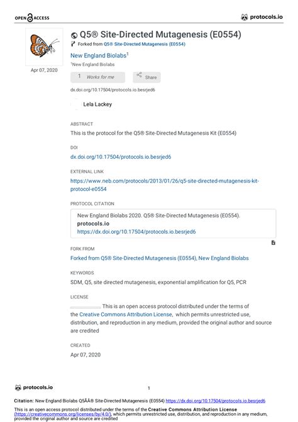Screen dimensions: 298x422
Task: Click the Open Access logo in the header
Action: click(x=32, y=18)
